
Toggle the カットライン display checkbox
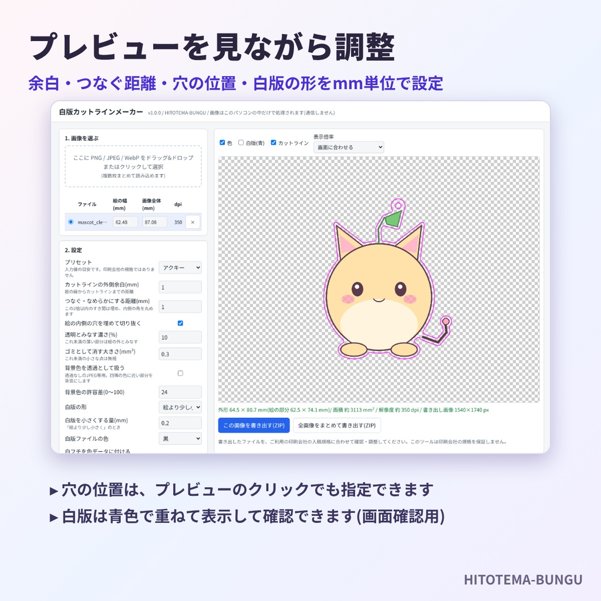[x=274, y=143]
